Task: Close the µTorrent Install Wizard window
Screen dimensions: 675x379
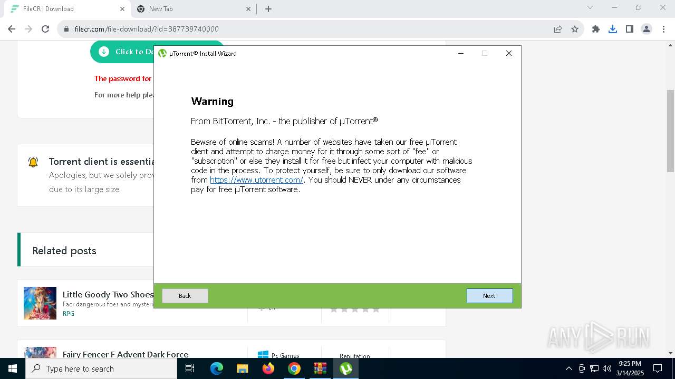Action: pos(508,53)
